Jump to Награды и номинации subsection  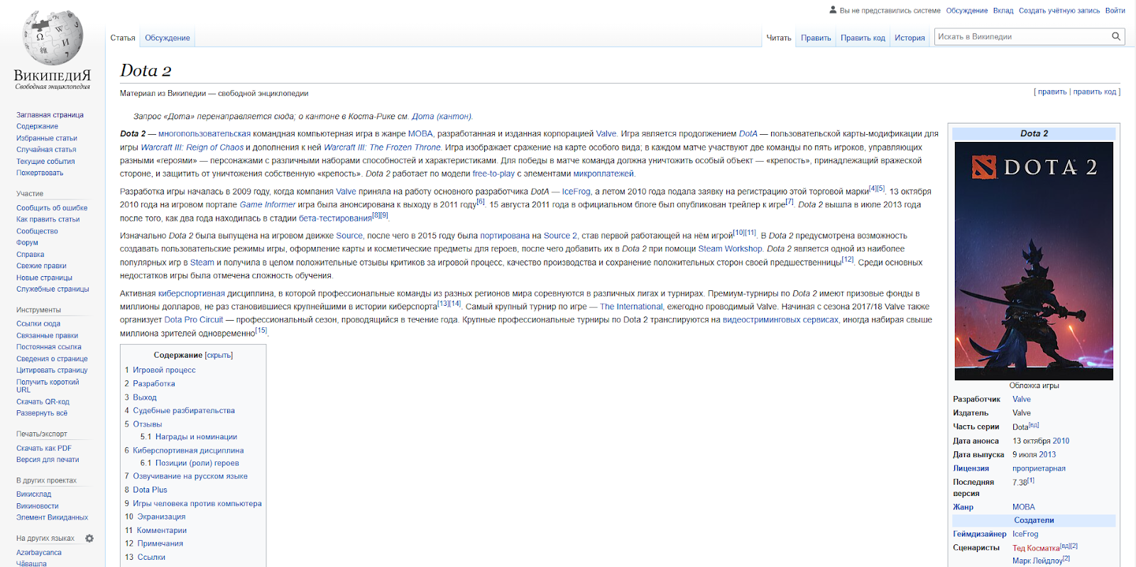pyautogui.click(x=196, y=437)
